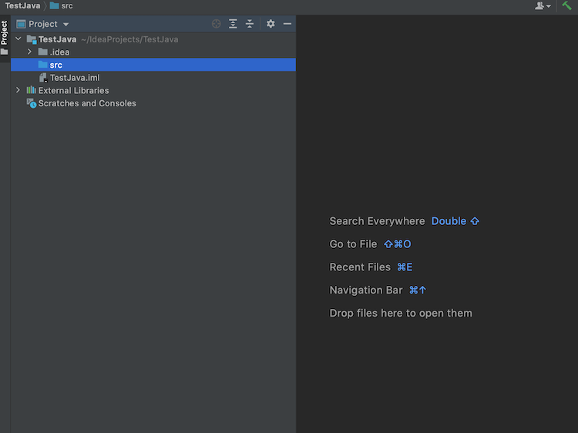The height and width of the screenshot is (433, 578).
Task: Click the Search Everywhere hint text
Action: pyautogui.click(x=377, y=221)
